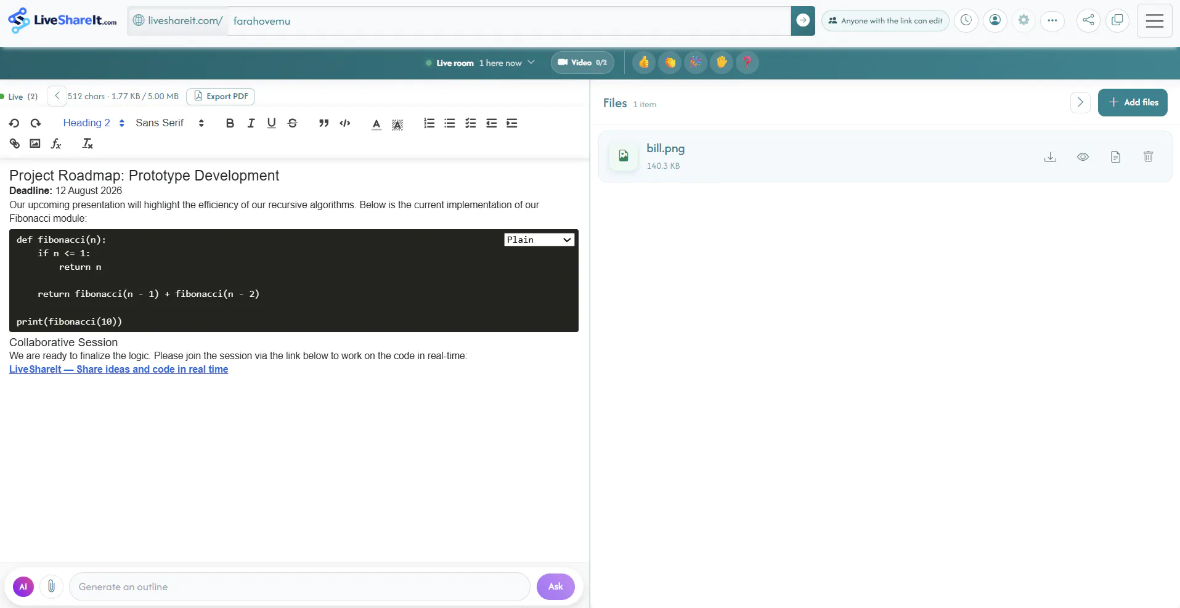The width and height of the screenshot is (1180, 608).
Task: Open the settings gear
Action: click(x=1023, y=21)
